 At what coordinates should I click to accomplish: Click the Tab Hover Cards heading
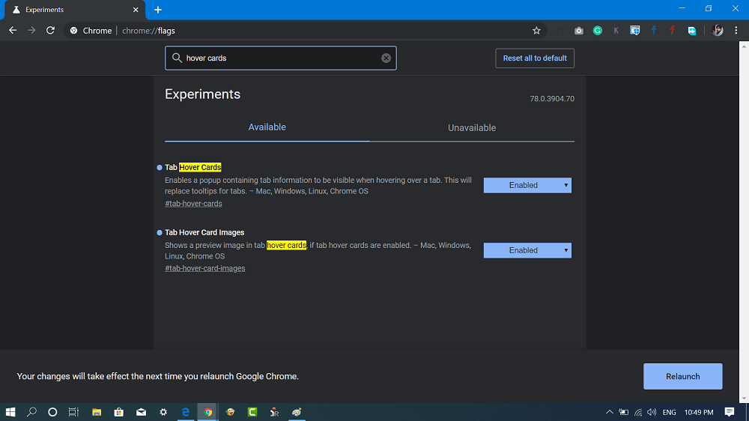click(193, 167)
